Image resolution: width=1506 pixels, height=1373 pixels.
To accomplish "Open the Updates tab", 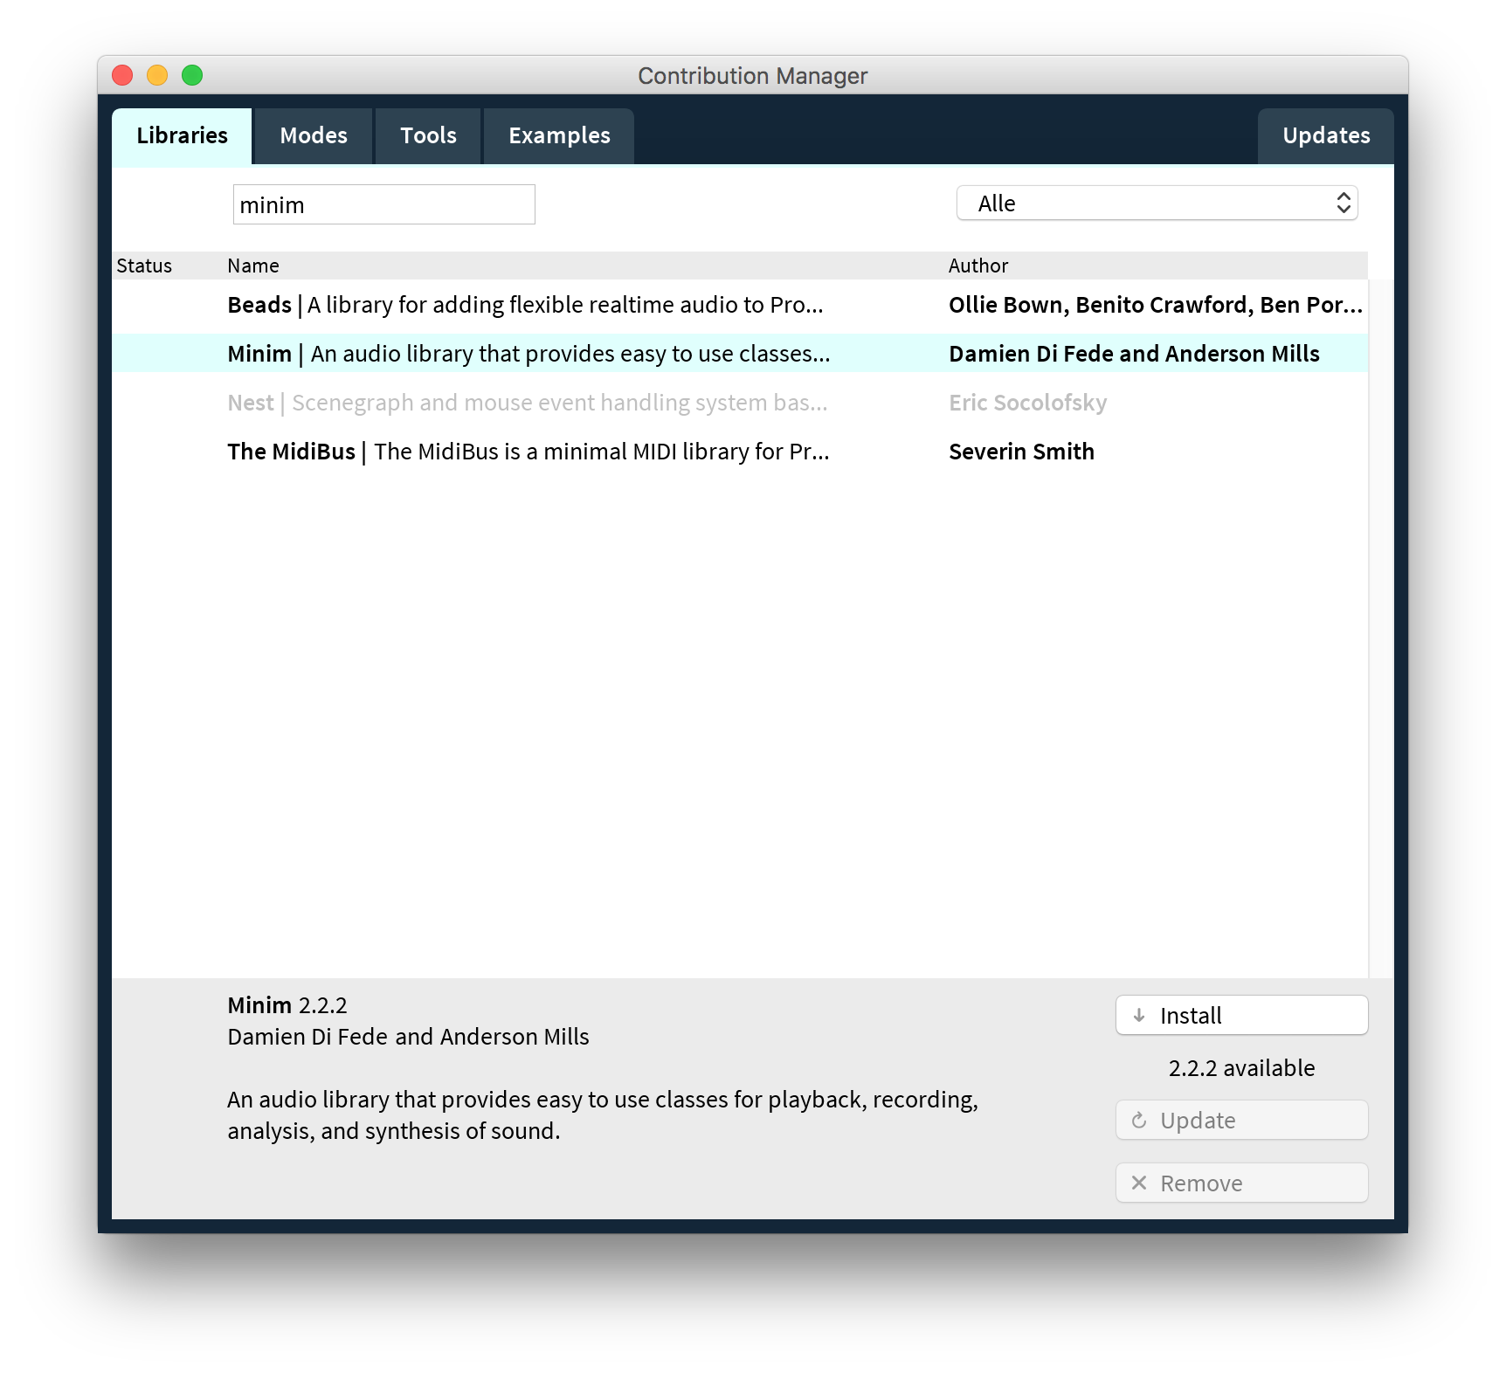I will [1326, 136].
